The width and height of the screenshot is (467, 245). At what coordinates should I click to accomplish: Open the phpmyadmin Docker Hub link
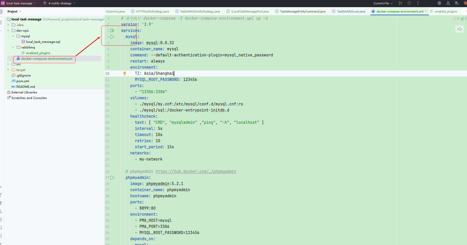click(196, 171)
